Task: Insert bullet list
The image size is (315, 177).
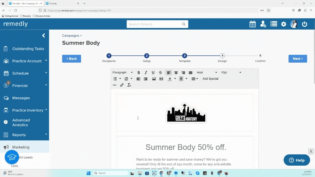Action: pos(115,79)
